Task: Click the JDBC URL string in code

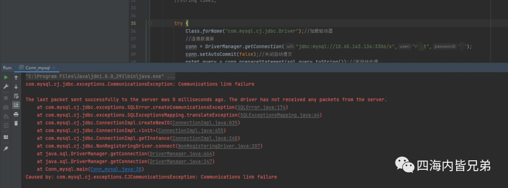Action: point(346,46)
